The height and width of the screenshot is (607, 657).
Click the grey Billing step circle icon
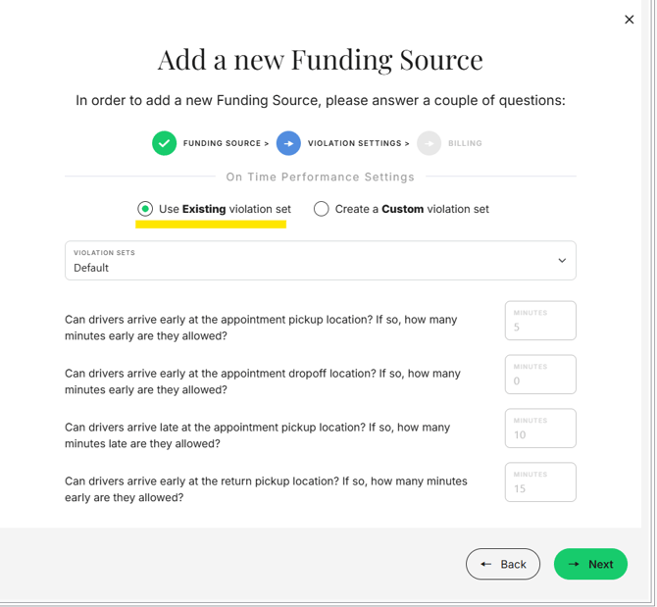coord(429,143)
